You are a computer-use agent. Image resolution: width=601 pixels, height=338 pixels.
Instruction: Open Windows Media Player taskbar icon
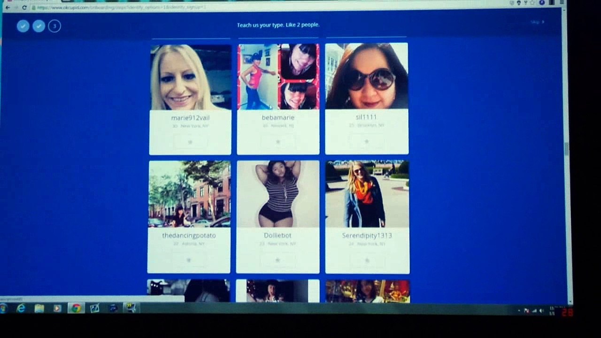57,308
